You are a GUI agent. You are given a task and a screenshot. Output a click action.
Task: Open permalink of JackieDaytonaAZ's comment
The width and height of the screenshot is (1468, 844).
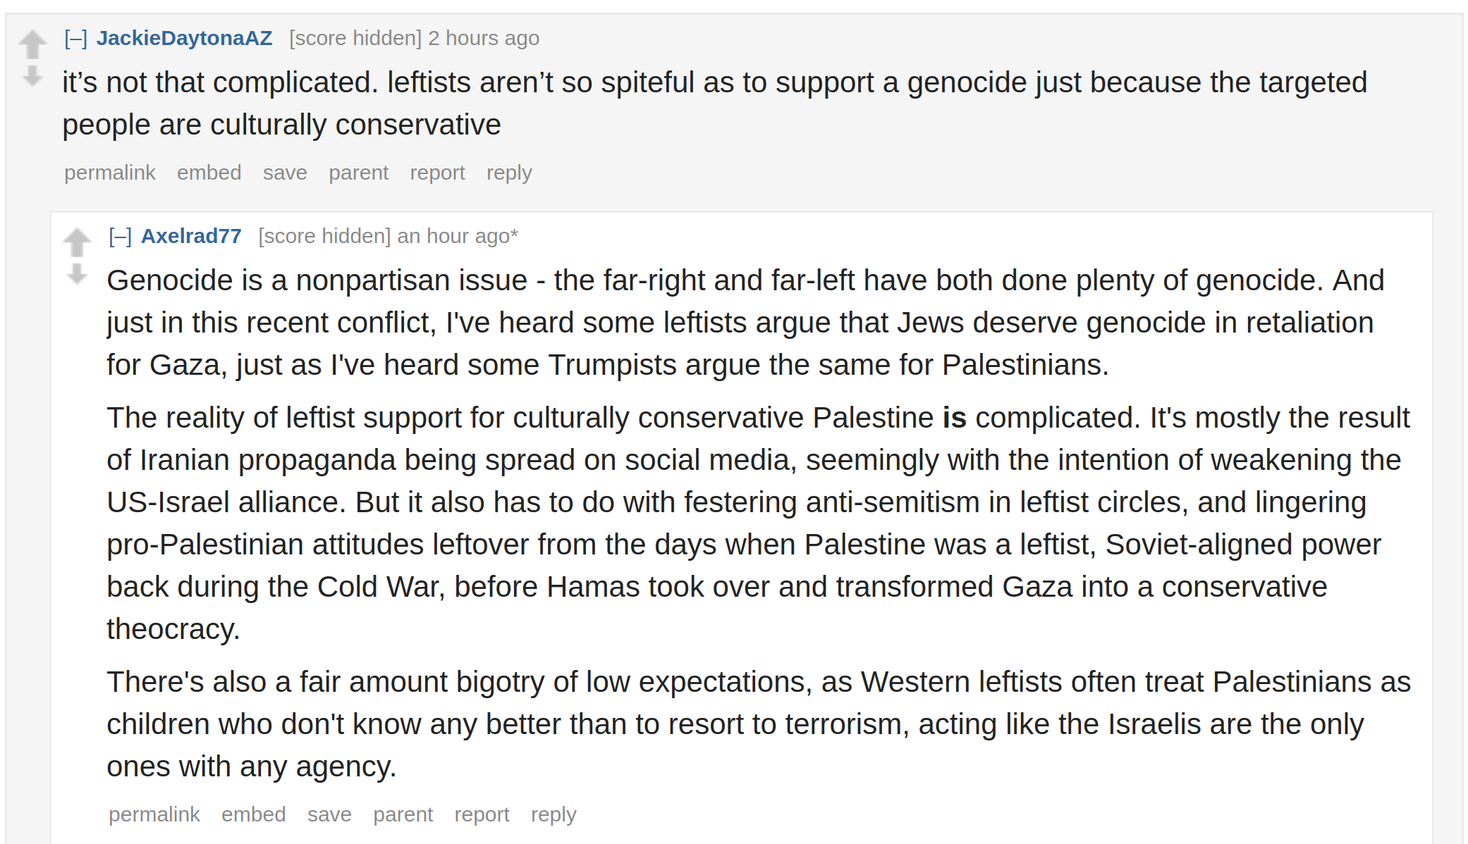coord(110,173)
